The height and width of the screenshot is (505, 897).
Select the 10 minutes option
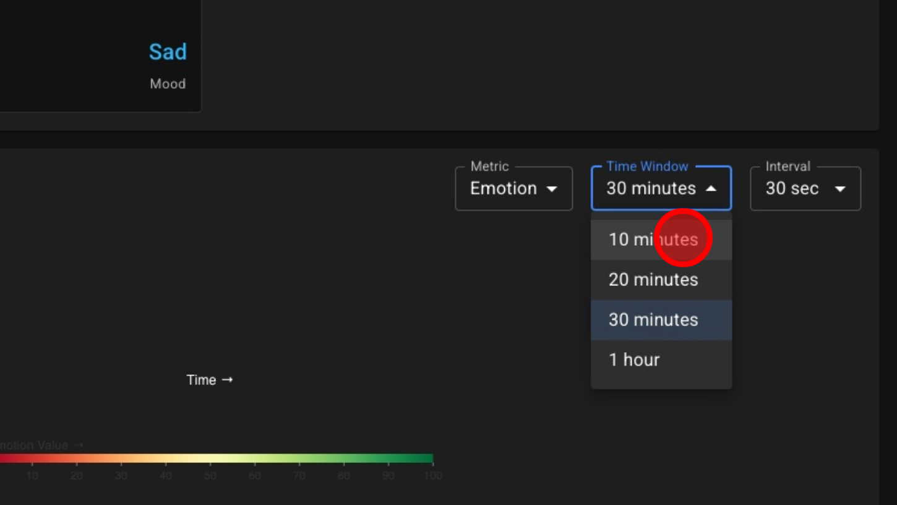(653, 240)
